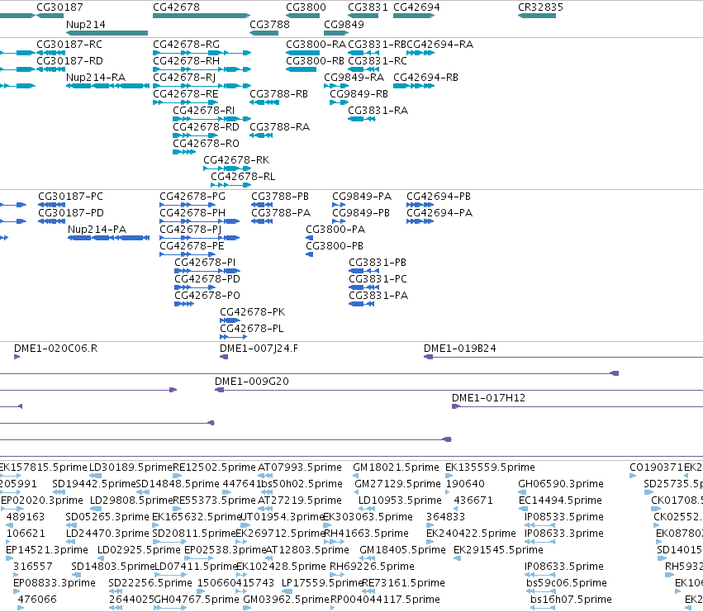Viewport: 703px width, 612px height.
Task: Select the CG3800 gene bar glyph
Action: pyautogui.click(x=302, y=16)
